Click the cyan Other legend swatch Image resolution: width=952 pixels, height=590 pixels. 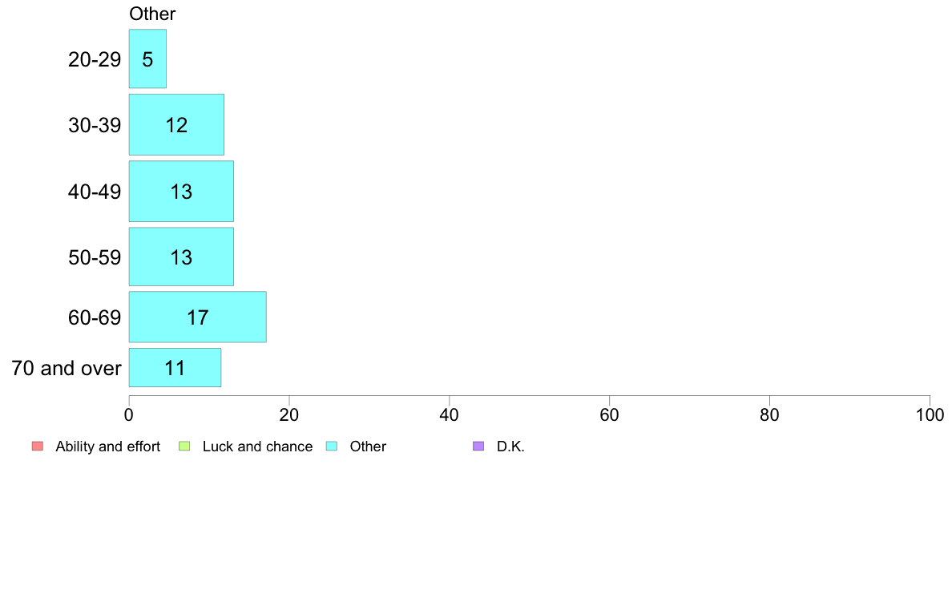click(332, 446)
